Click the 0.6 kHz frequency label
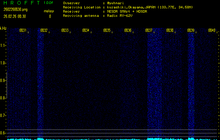This screenshot has height=140, width=220. coord(3,133)
